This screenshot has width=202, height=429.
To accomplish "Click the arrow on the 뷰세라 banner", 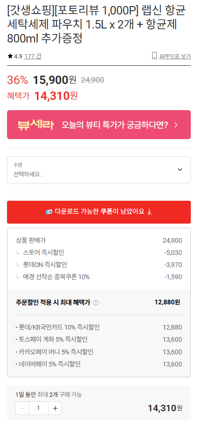I will pyautogui.click(x=176, y=125).
